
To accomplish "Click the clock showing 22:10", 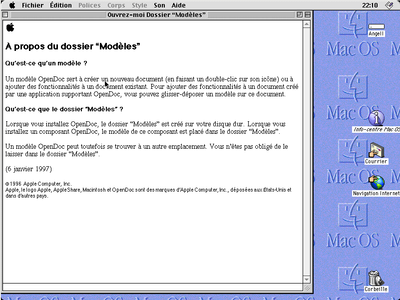I will coord(370,5).
